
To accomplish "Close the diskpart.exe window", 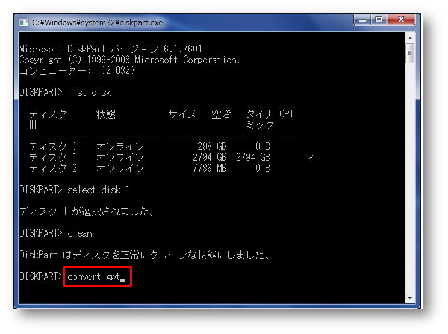I will tap(401, 20).
